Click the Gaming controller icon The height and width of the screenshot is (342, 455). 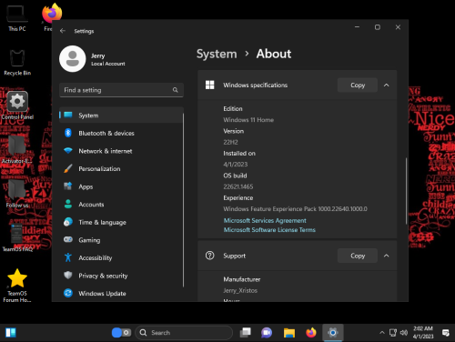click(68, 239)
